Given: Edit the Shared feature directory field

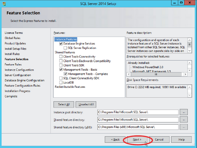Looking at the screenshot, I should (138, 120).
